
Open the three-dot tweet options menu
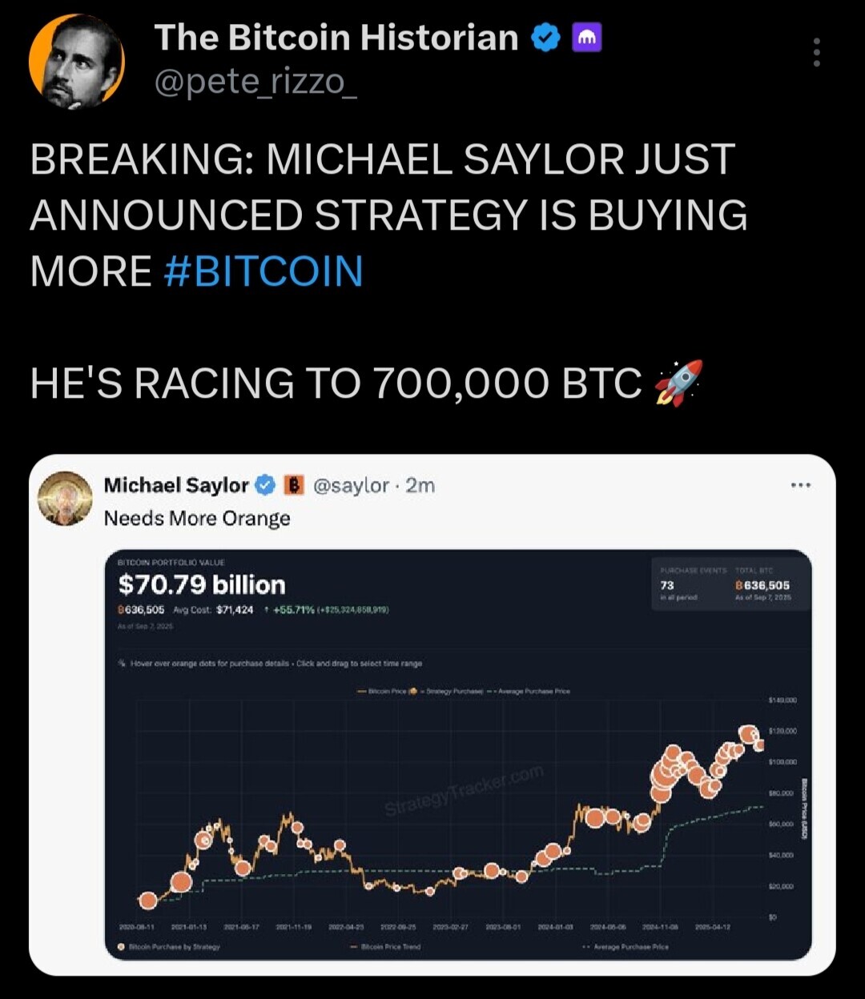click(x=816, y=52)
